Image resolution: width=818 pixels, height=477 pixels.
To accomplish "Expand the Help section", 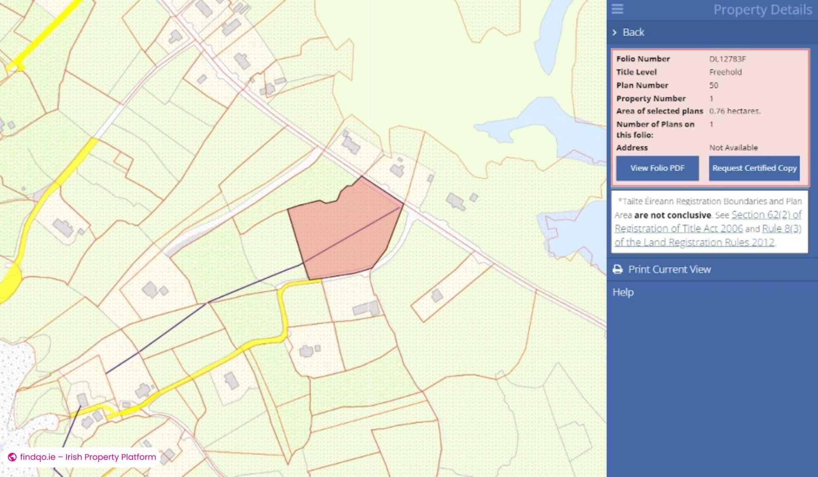I will [622, 292].
